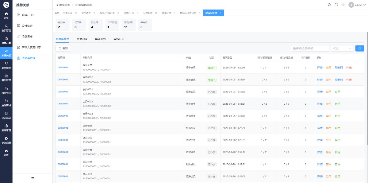
Task: Open 公告消息 in the dark sidebar
Action: [6, 115]
